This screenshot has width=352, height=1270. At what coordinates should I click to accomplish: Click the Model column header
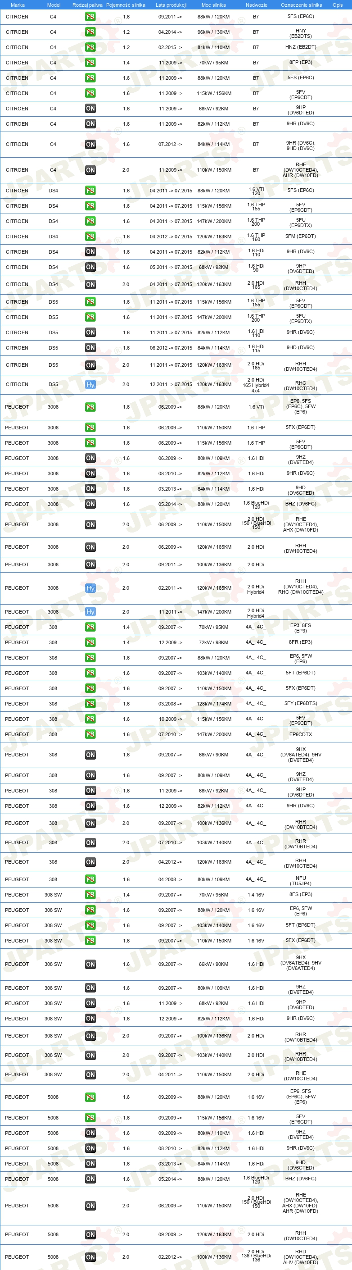tap(54, 5)
